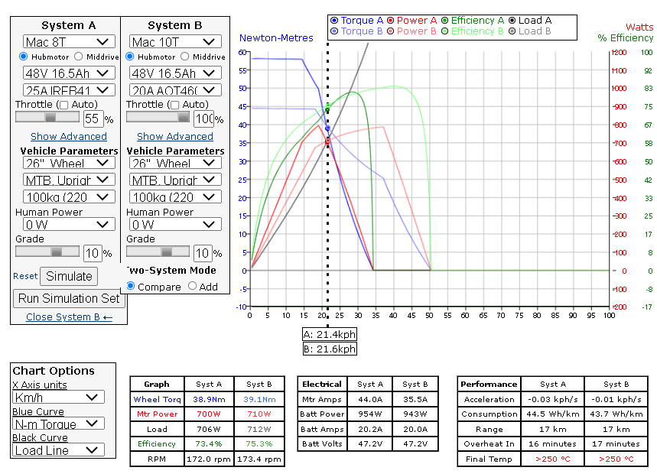Toggle Power B legend marker
This screenshot has width=657, height=474.
tap(391, 31)
